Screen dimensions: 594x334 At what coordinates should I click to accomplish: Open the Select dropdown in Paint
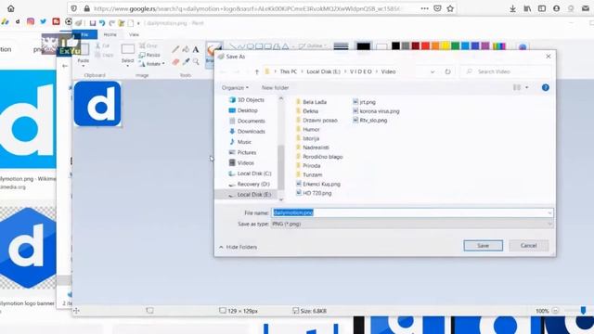(x=128, y=61)
